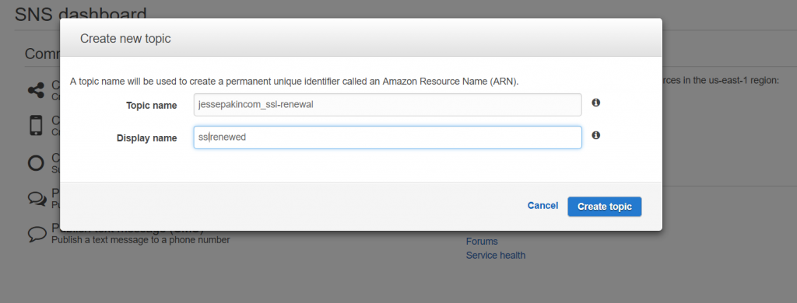Click the circle subscription icon
Viewport: 797px width, 303px height.
36,163
